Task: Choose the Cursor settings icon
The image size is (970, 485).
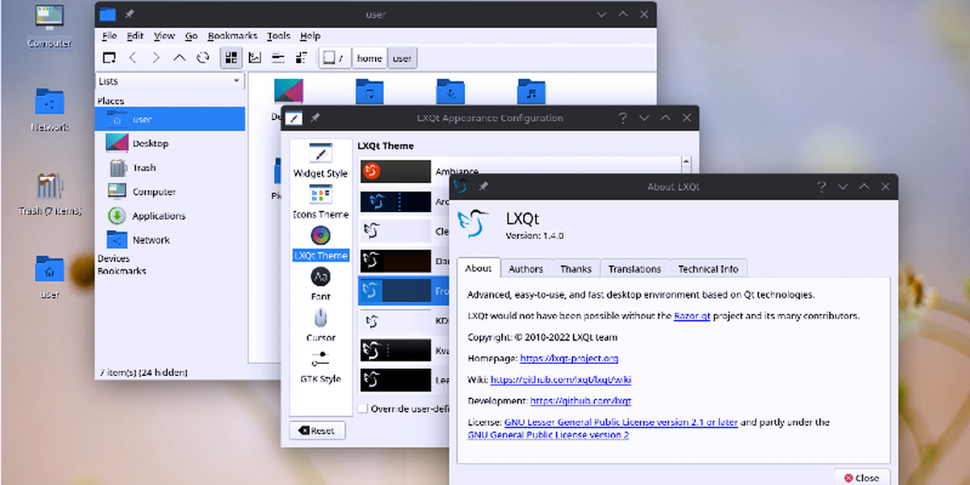Action: click(x=320, y=324)
